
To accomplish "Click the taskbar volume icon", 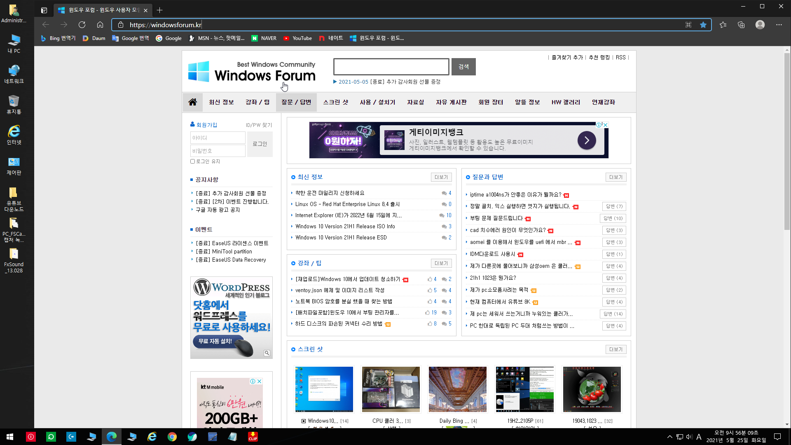I will (689, 437).
